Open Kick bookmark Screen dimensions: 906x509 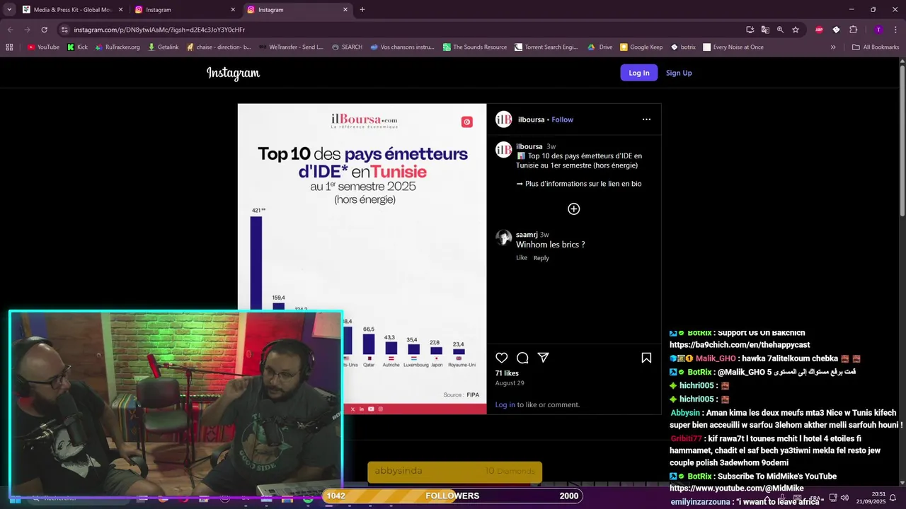[77, 47]
